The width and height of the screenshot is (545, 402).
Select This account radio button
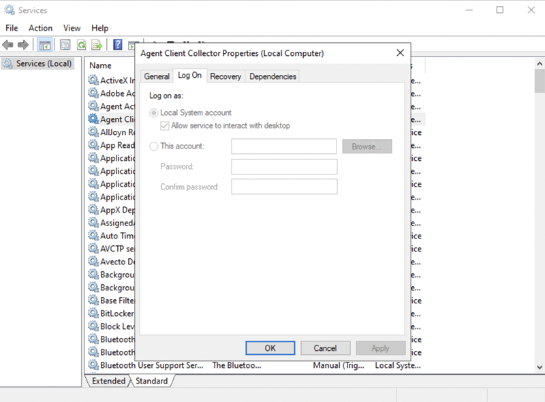point(154,146)
